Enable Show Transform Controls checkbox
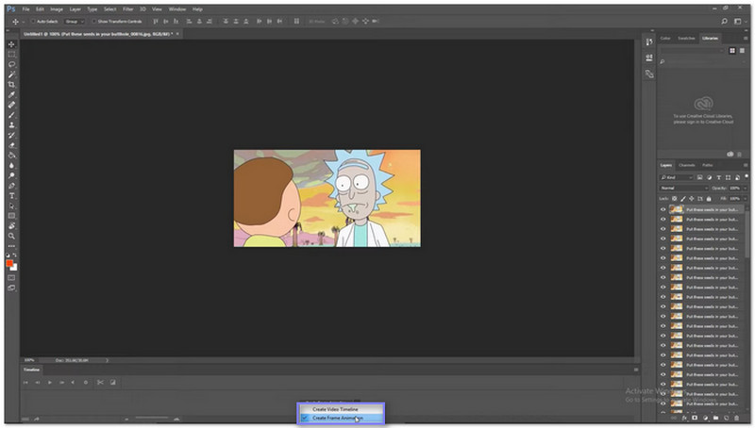Viewport: 755px width, 428px height. pos(93,21)
